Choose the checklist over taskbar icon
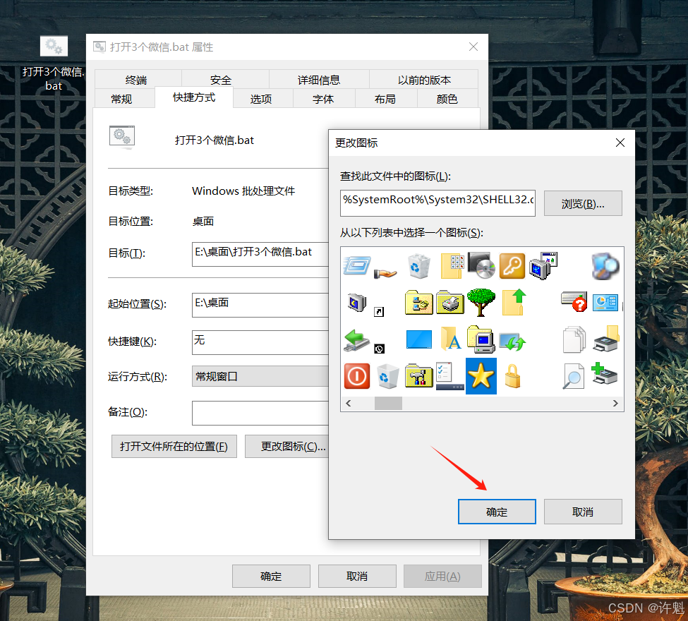Image resolution: width=688 pixels, height=621 pixels. tap(449, 376)
